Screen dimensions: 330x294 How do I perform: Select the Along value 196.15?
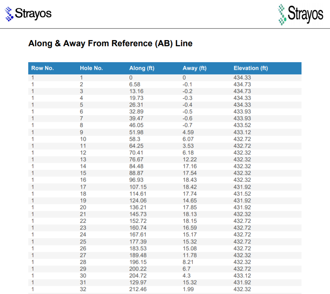[x=138, y=262]
